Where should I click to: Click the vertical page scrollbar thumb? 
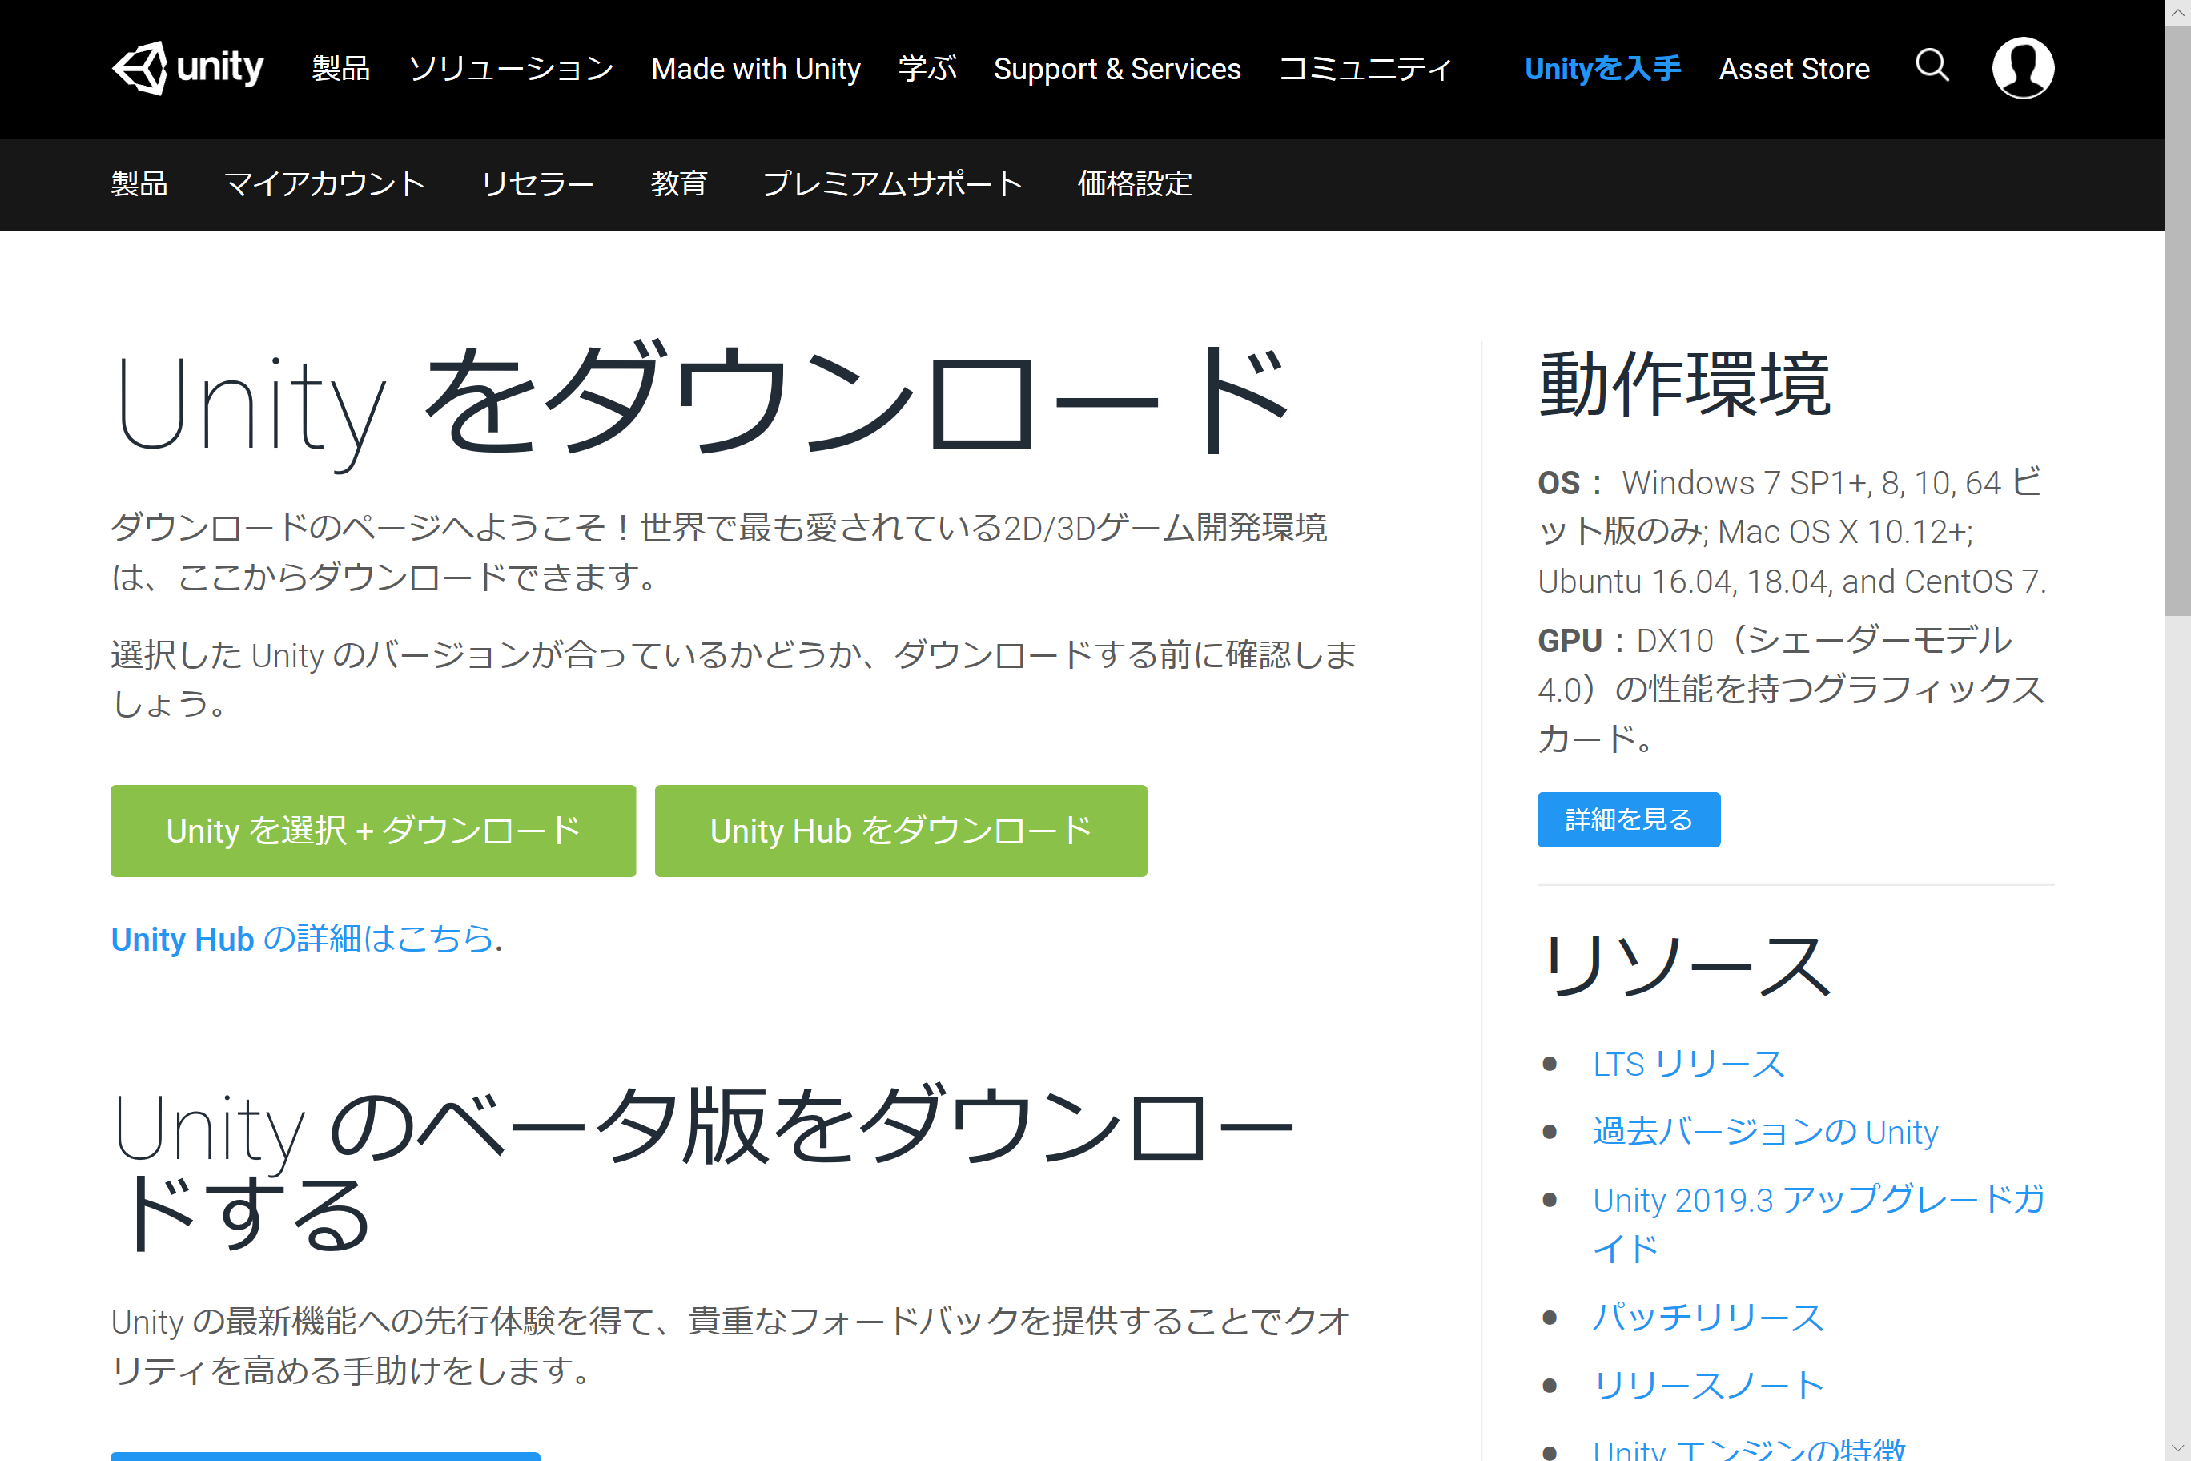[2177, 317]
